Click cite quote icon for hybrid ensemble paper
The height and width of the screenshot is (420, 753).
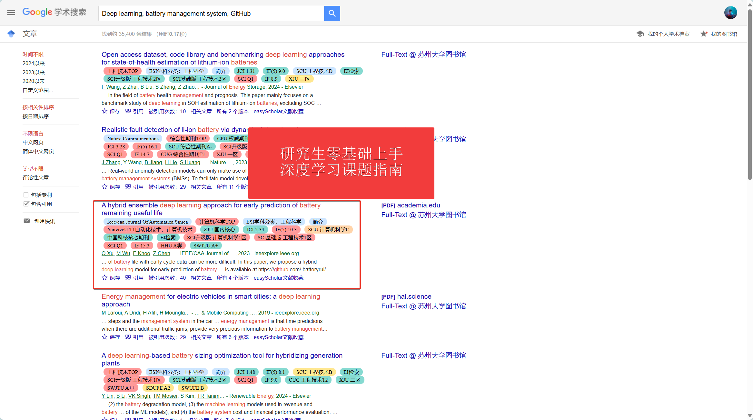tap(128, 278)
